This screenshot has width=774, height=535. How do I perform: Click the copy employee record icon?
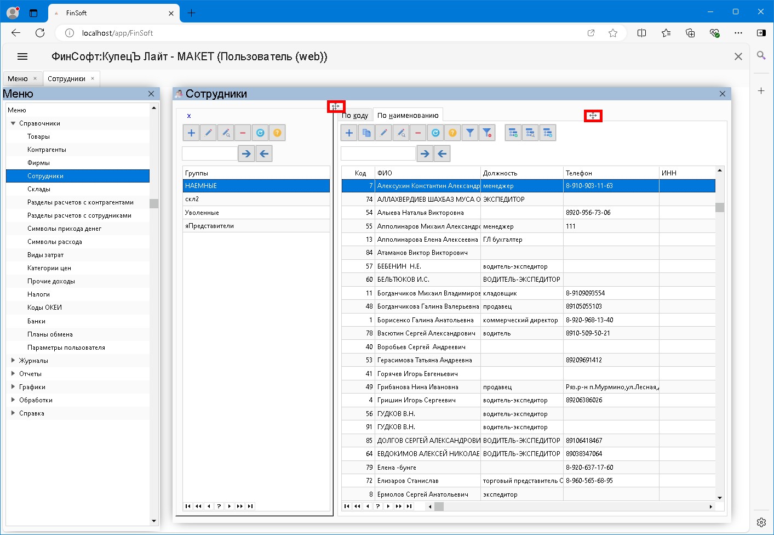(366, 133)
